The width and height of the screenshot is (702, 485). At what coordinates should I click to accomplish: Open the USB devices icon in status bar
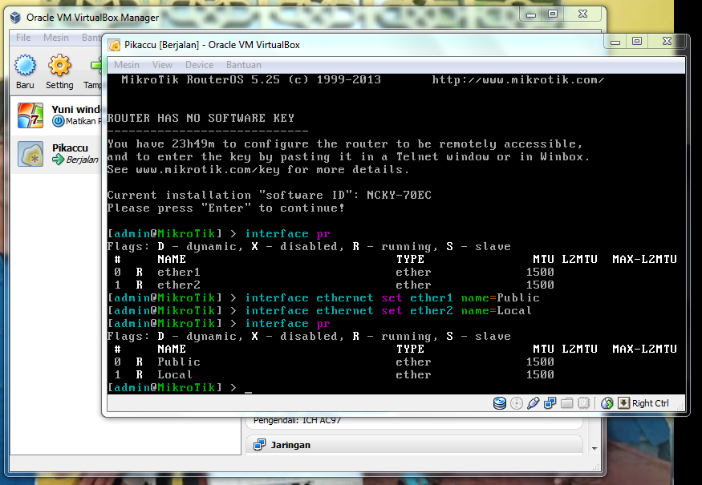534,403
